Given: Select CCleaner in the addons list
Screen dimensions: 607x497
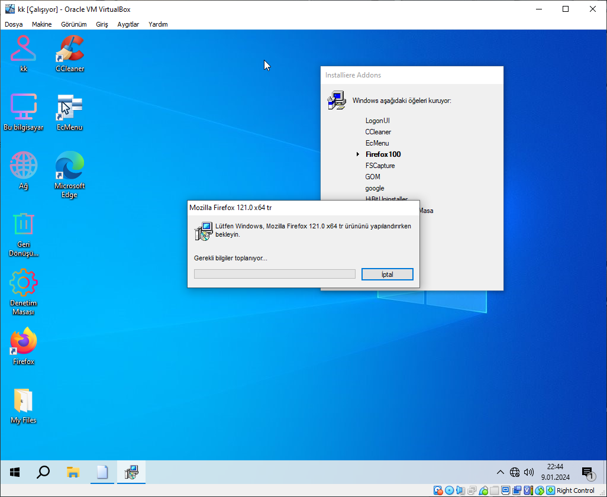Looking at the screenshot, I should tap(378, 132).
